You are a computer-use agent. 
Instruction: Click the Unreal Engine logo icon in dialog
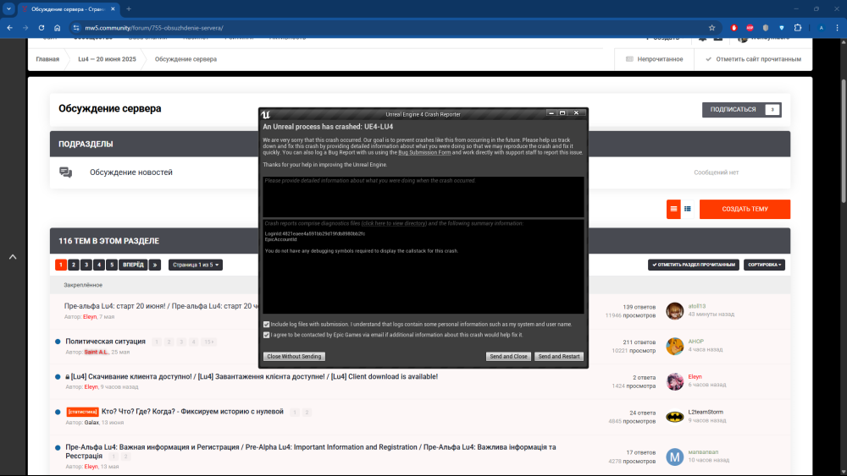266,113
